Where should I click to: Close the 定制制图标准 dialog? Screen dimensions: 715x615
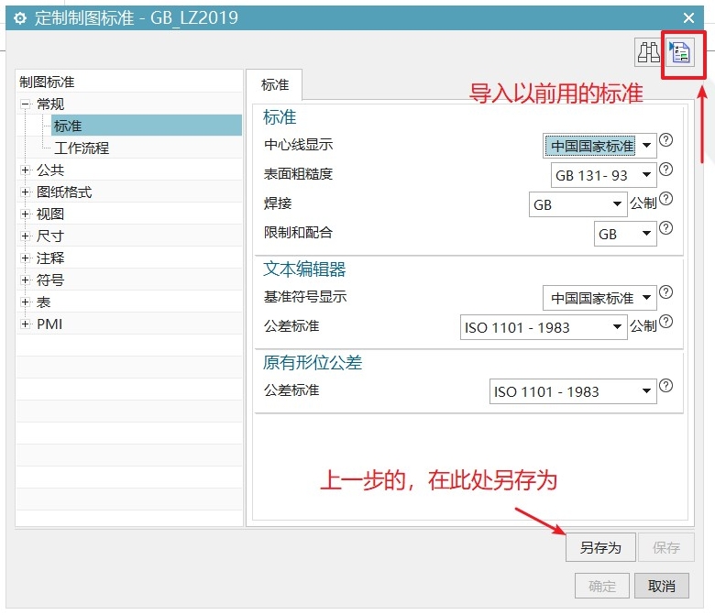coord(689,17)
